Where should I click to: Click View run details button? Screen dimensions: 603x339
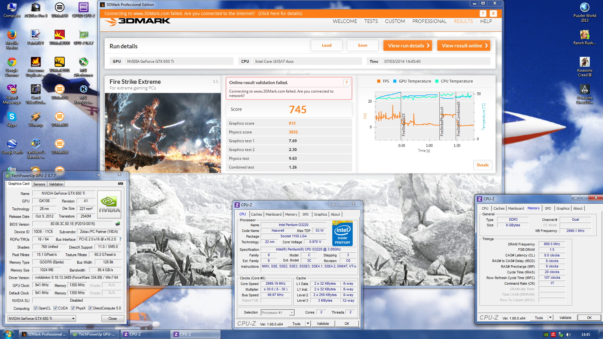[x=408, y=46]
